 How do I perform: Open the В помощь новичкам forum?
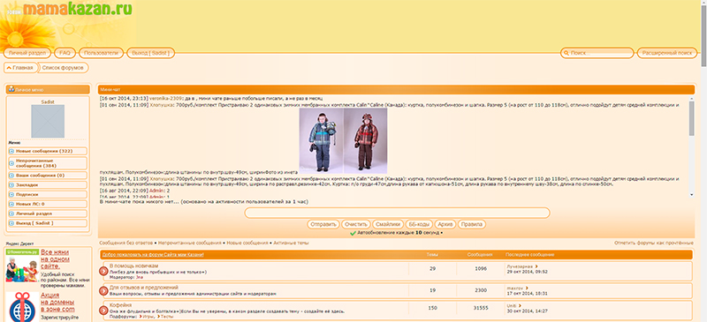click(x=134, y=266)
